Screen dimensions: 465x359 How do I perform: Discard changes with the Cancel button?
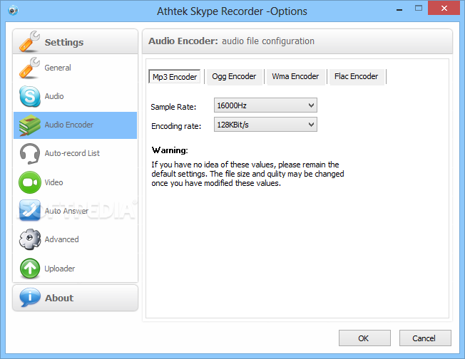coord(425,338)
